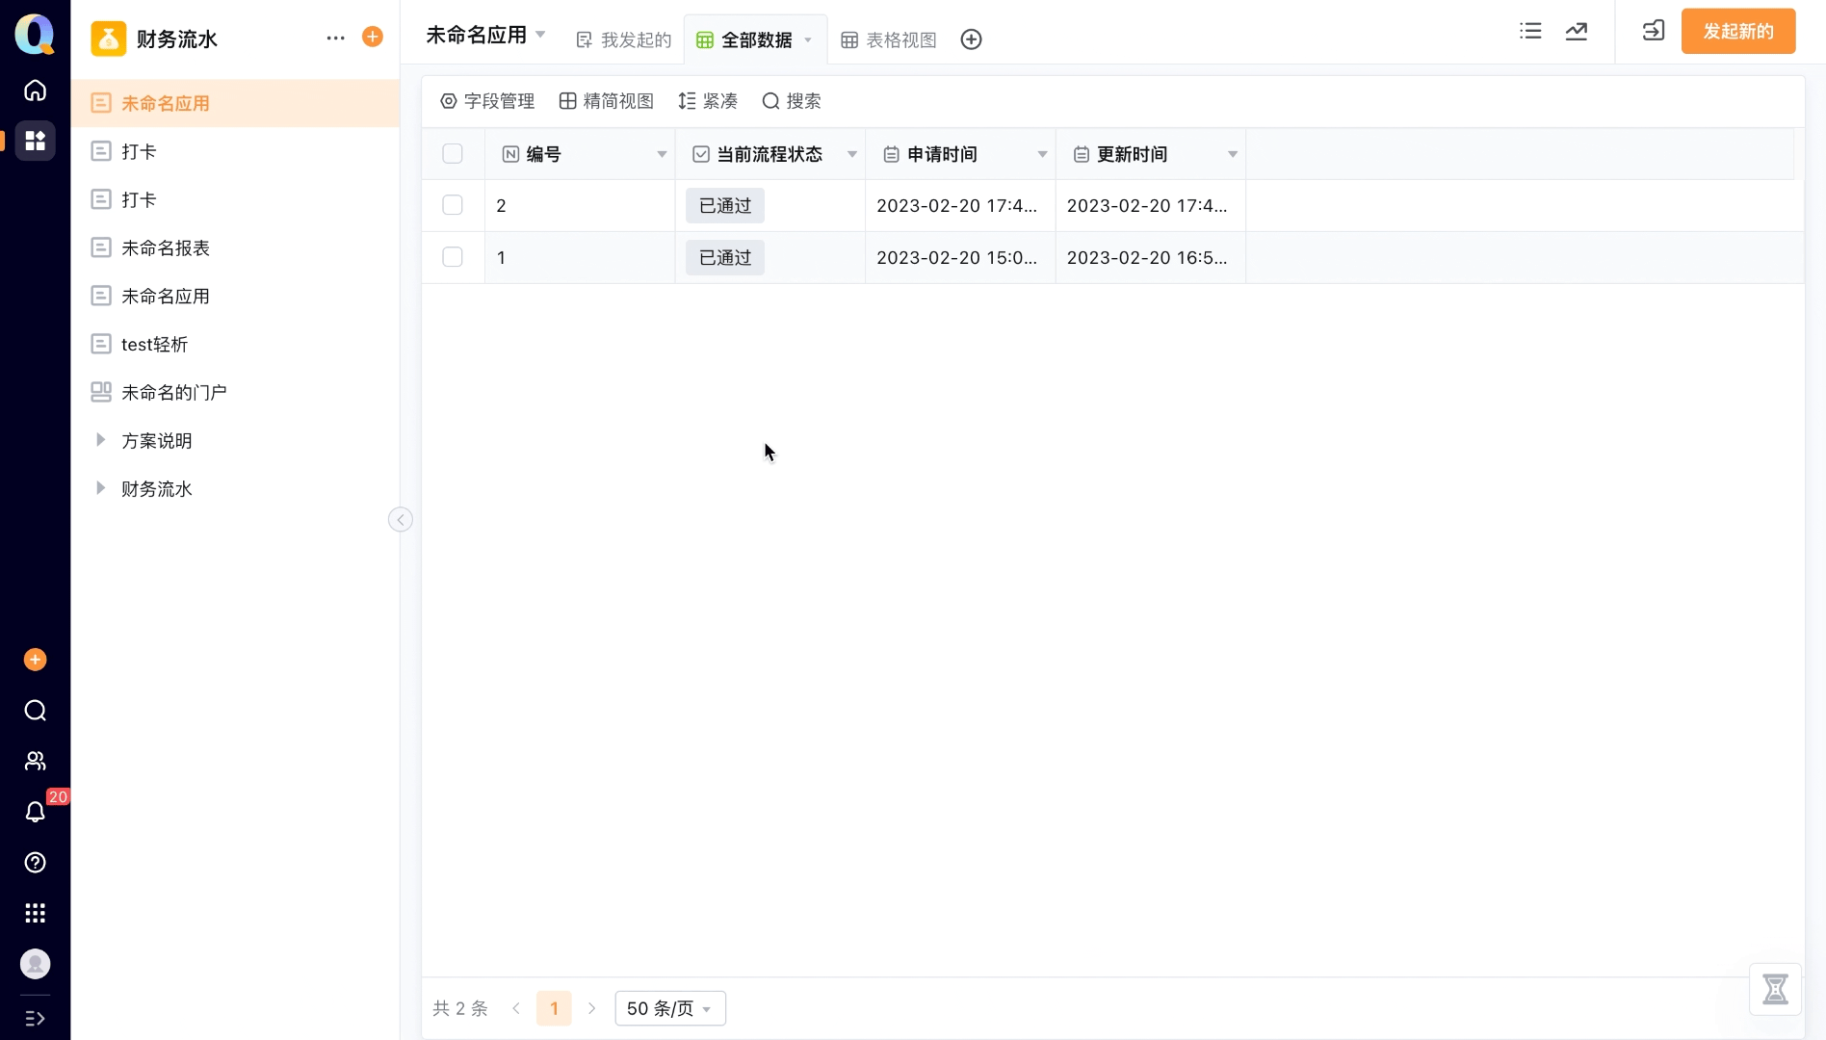Screen dimensions: 1826x1040
Task: Open the nine-dot app launcher icon
Action: [x=35, y=913]
